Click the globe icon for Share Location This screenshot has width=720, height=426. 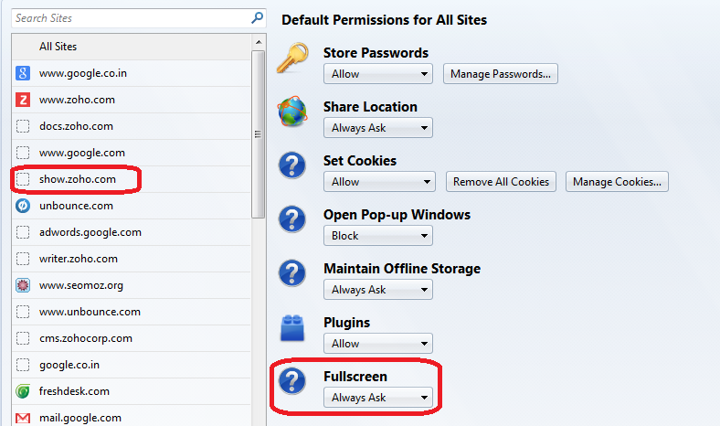point(292,112)
